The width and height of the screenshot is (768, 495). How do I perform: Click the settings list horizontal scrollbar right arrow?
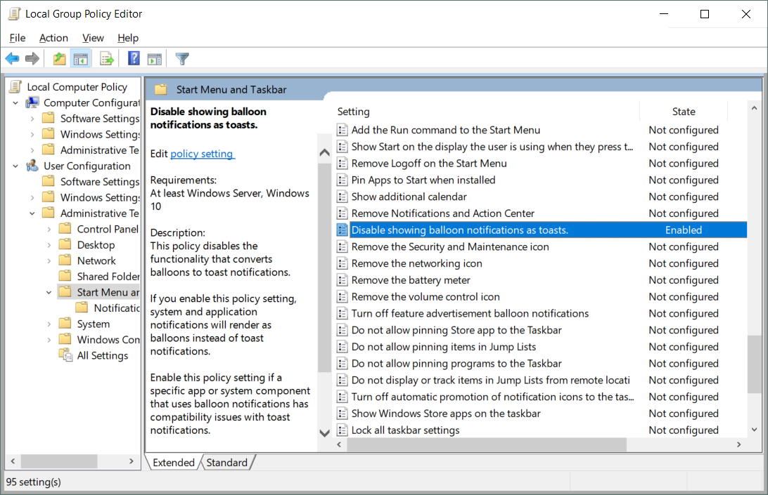738,444
